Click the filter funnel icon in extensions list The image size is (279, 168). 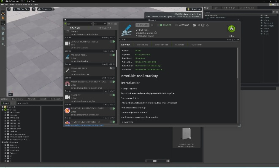[x=108, y=24]
